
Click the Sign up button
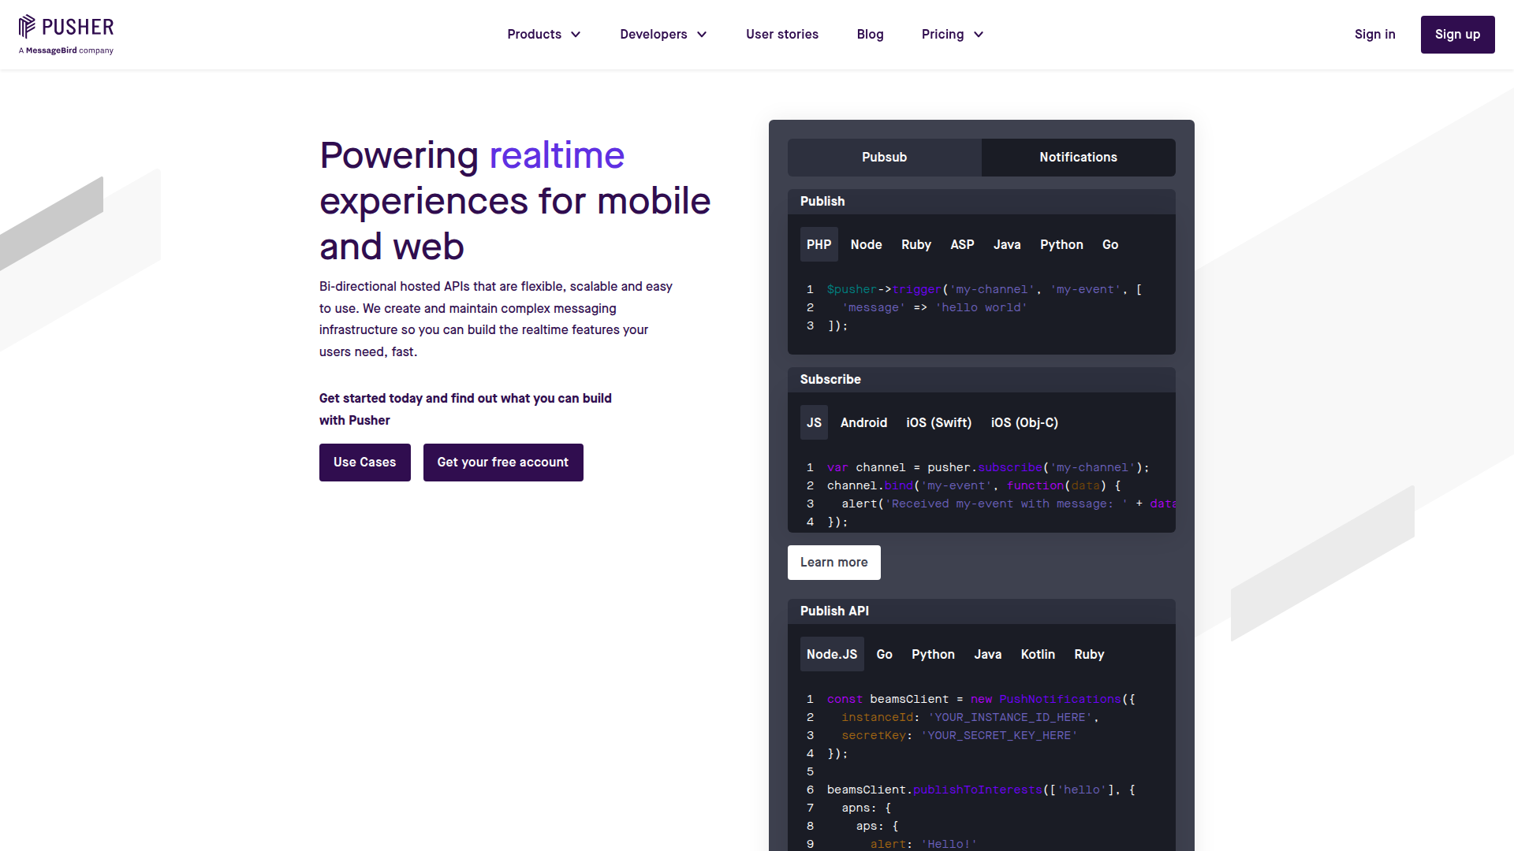click(1457, 35)
